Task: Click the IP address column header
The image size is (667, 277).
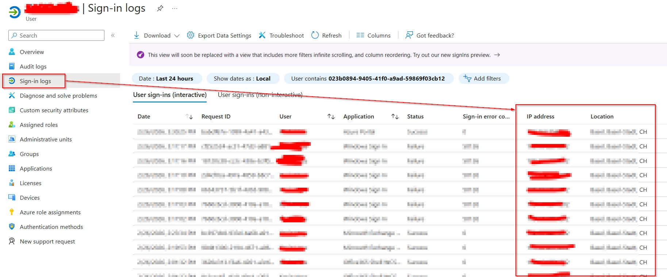Action: [540, 117]
